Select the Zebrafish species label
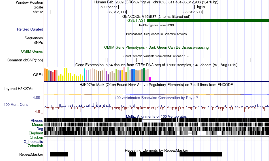This screenshot has width=269, height=161. point(35,146)
